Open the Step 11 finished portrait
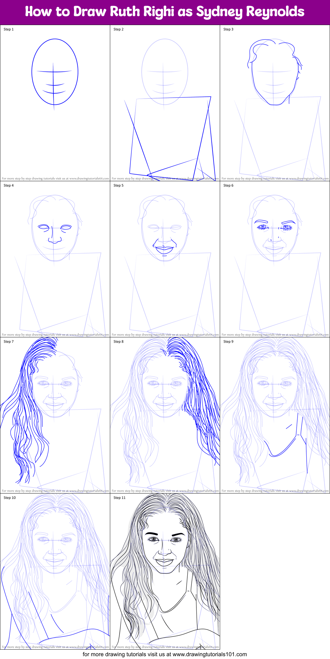This screenshot has height=659, width=330. (x=165, y=571)
